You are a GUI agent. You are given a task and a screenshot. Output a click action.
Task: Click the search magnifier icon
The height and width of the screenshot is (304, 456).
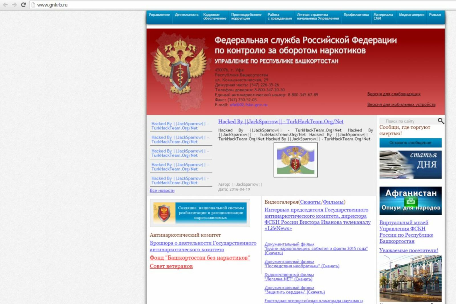(441, 121)
